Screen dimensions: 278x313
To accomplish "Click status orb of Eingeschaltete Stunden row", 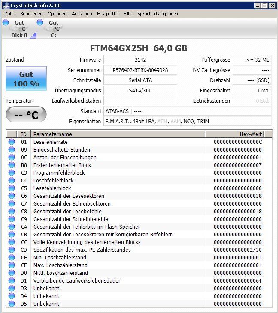I will tap(12, 149).
